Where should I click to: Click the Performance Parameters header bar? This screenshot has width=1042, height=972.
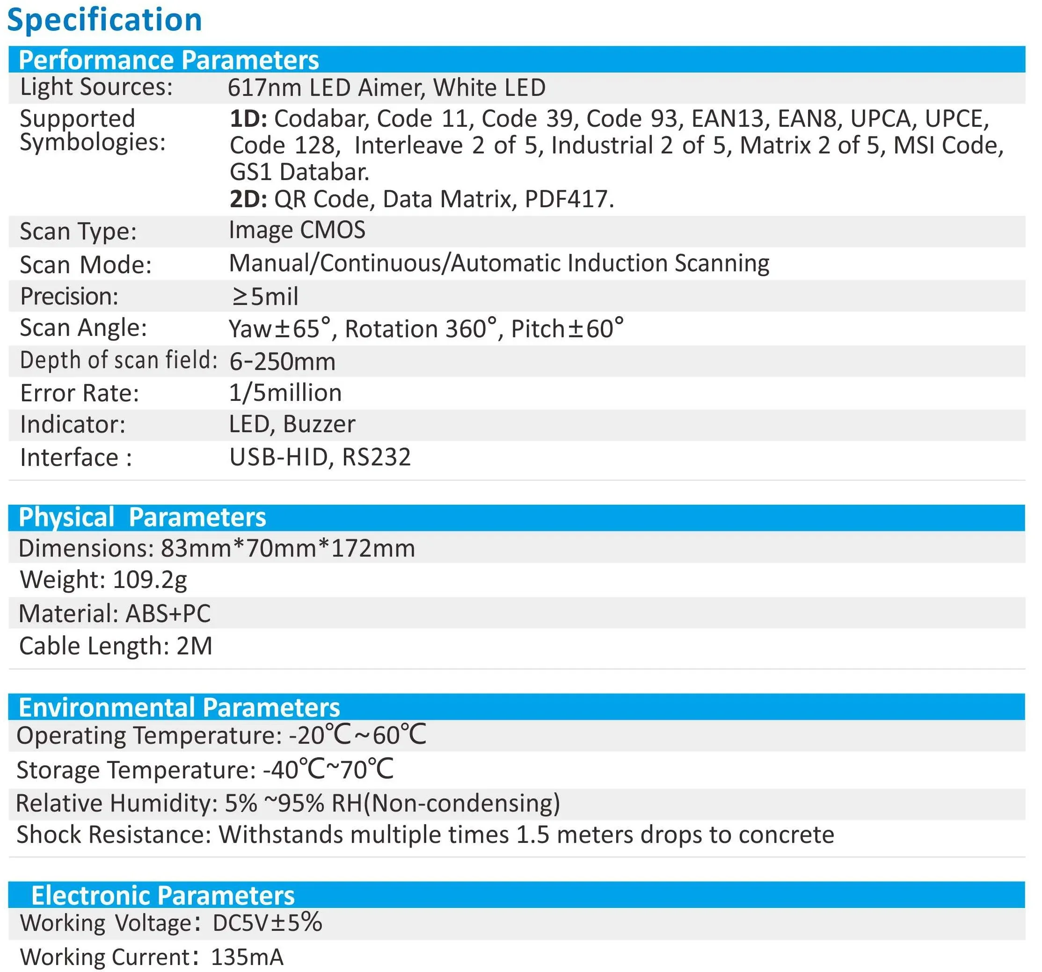[x=168, y=60]
